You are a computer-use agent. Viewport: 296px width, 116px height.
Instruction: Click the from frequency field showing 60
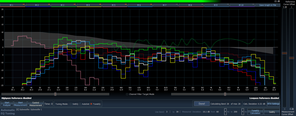click(220, 112)
